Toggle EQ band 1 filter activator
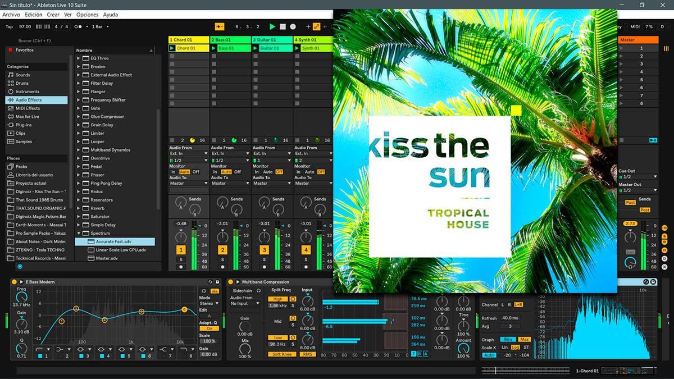The image size is (674, 379). (40, 356)
